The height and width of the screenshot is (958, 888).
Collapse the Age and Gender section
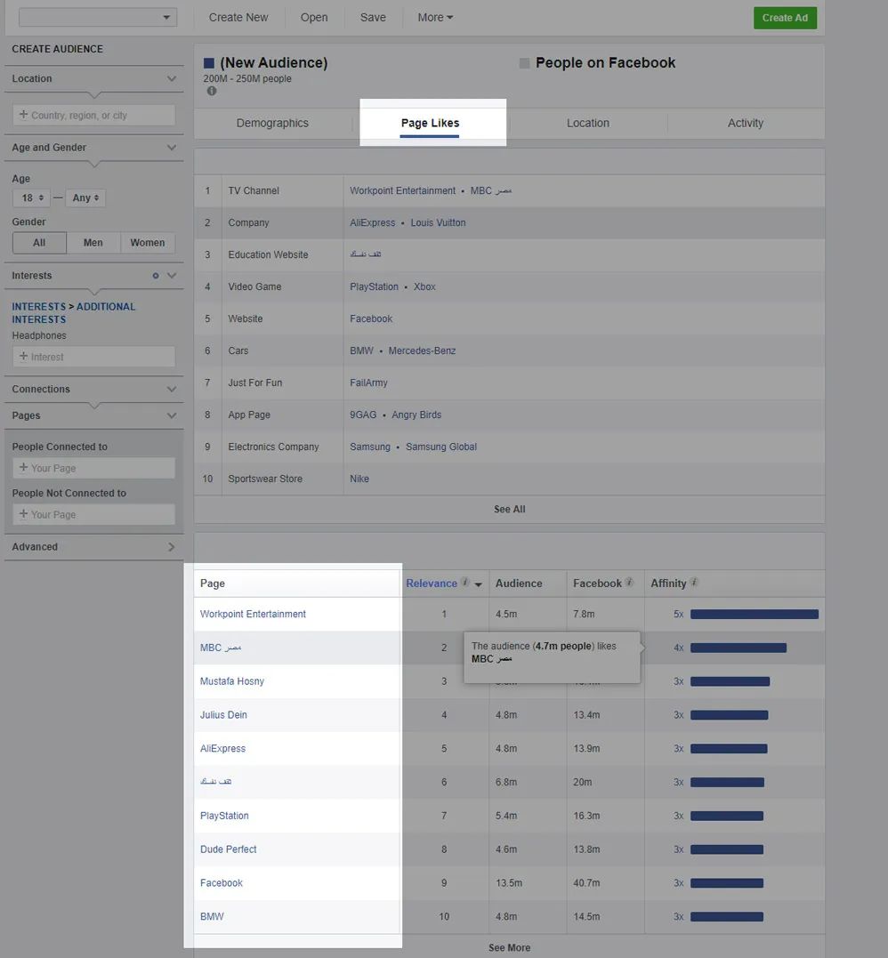(x=172, y=148)
